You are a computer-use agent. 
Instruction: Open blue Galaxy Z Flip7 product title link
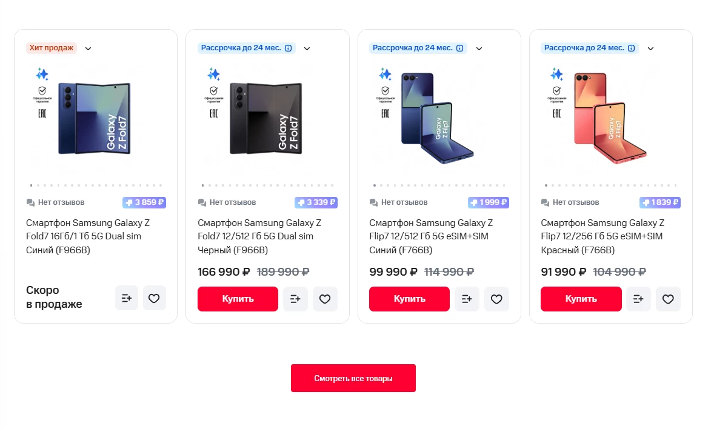[x=431, y=236]
